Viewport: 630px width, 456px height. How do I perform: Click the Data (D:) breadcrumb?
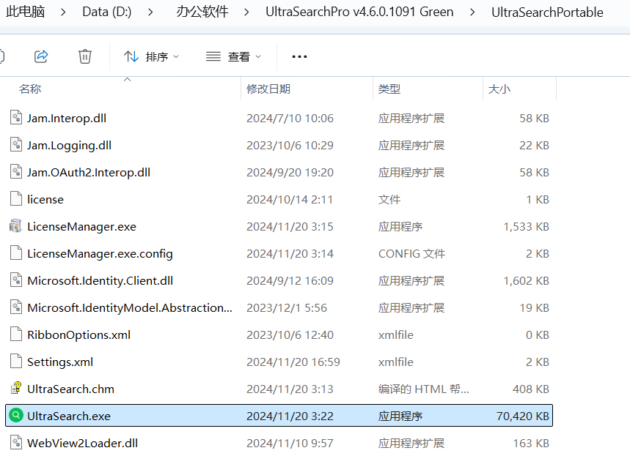pyautogui.click(x=107, y=12)
